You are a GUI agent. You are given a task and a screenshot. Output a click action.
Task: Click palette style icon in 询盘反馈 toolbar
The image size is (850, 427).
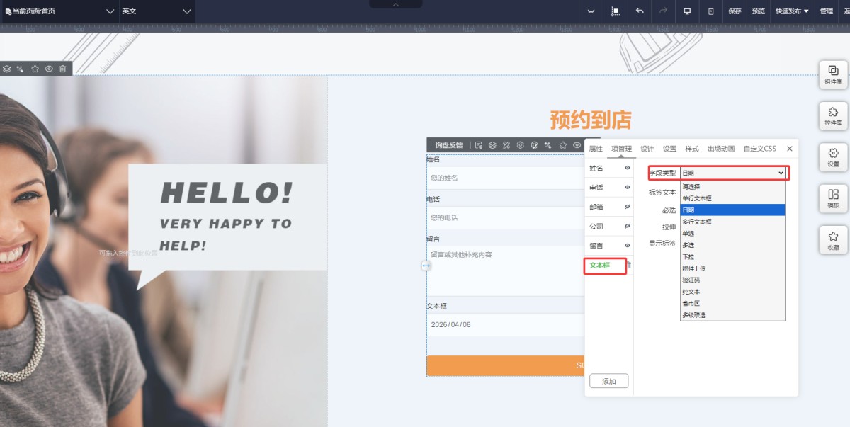pos(535,145)
